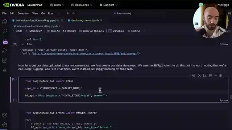The image size is (232, 130).
Task: Click the hf_api = HfApi code line
Action: click(x=66, y=95)
